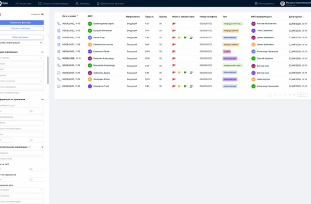311x204 pixels.
Task: Click the red flag in Кинчев Константин row
Action: tap(174, 44)
